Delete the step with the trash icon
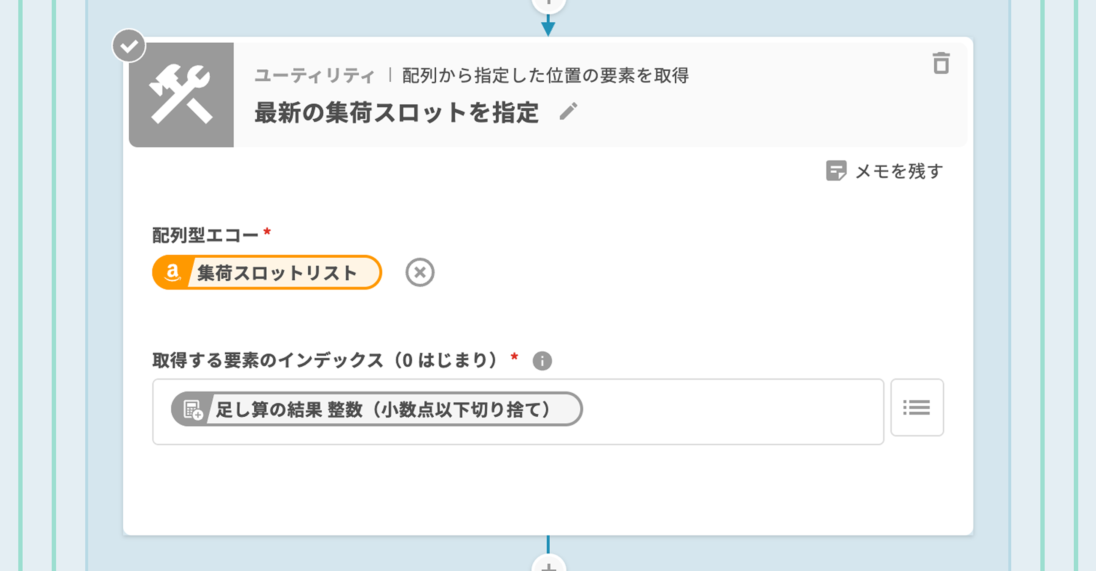The height and width of the screenshot is (571, 1096). 941,63
